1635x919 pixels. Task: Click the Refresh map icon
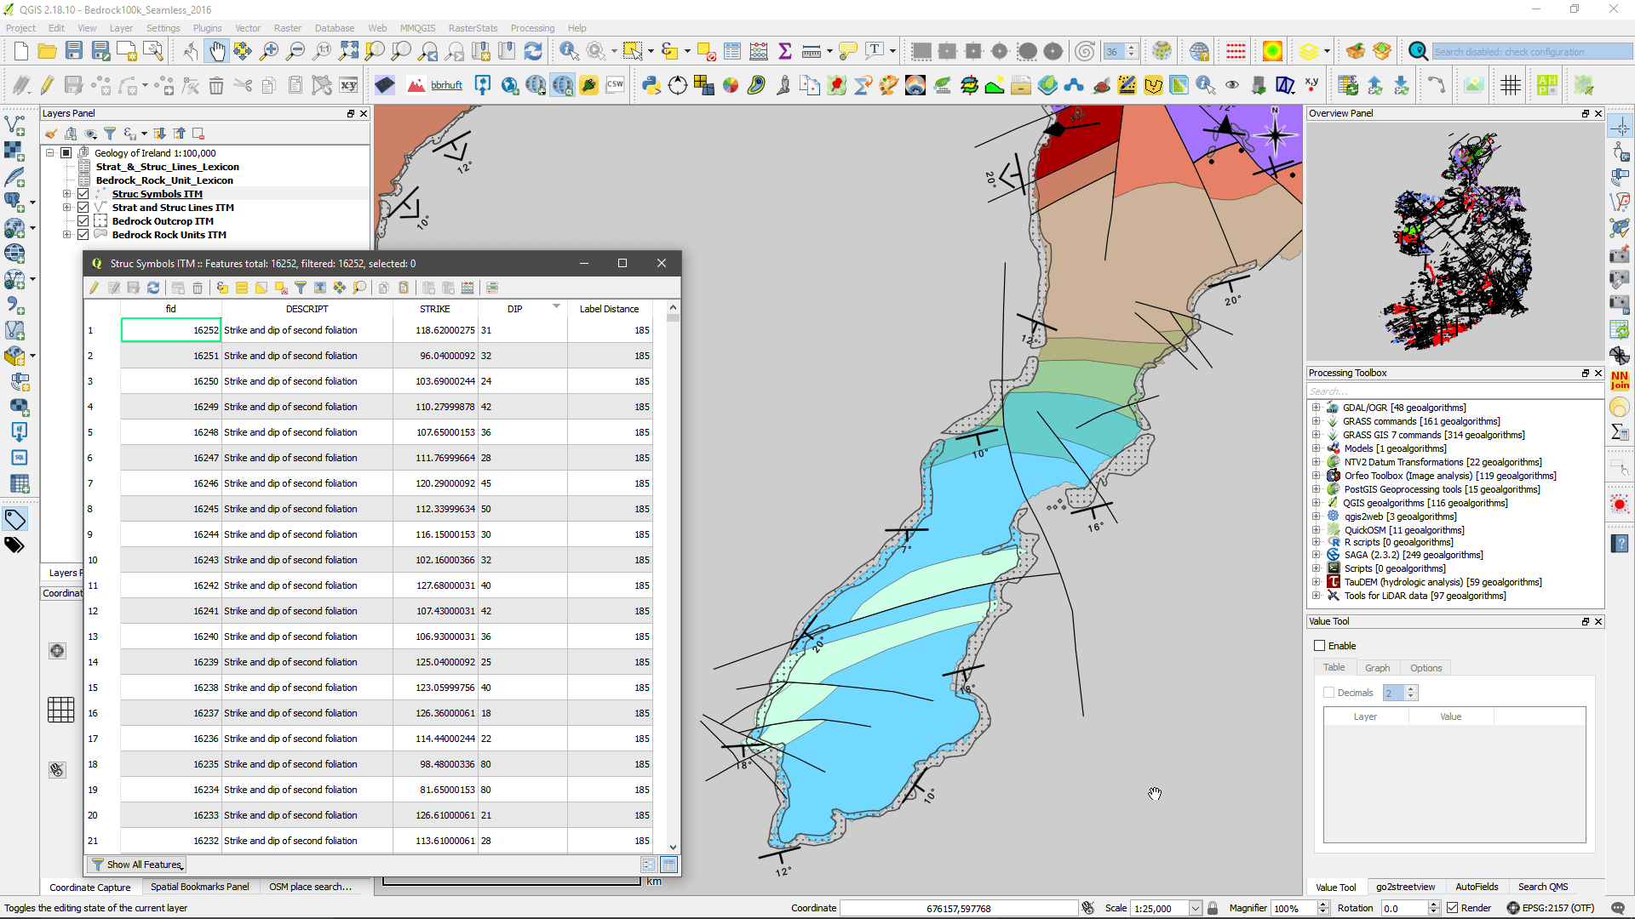pyautogui.click(x=533, y=52)
